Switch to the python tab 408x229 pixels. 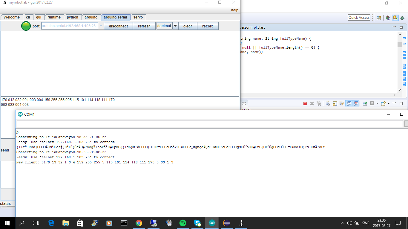tap(72, 17)
